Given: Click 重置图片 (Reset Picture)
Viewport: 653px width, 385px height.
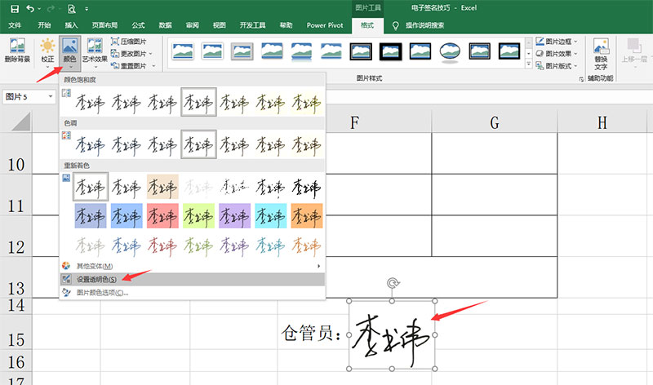Looking at the screenshot, I should pos(129,66).
